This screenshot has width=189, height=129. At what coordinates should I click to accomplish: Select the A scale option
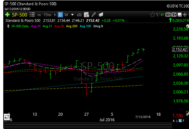(x=174, y=121)
